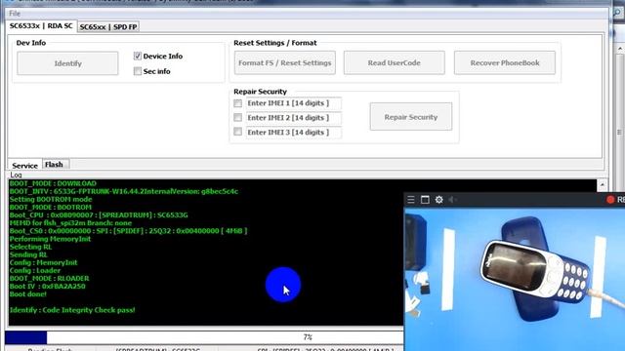Enable the Sec info checkbox
Viewport: 625px width, 351px height.
138,71
